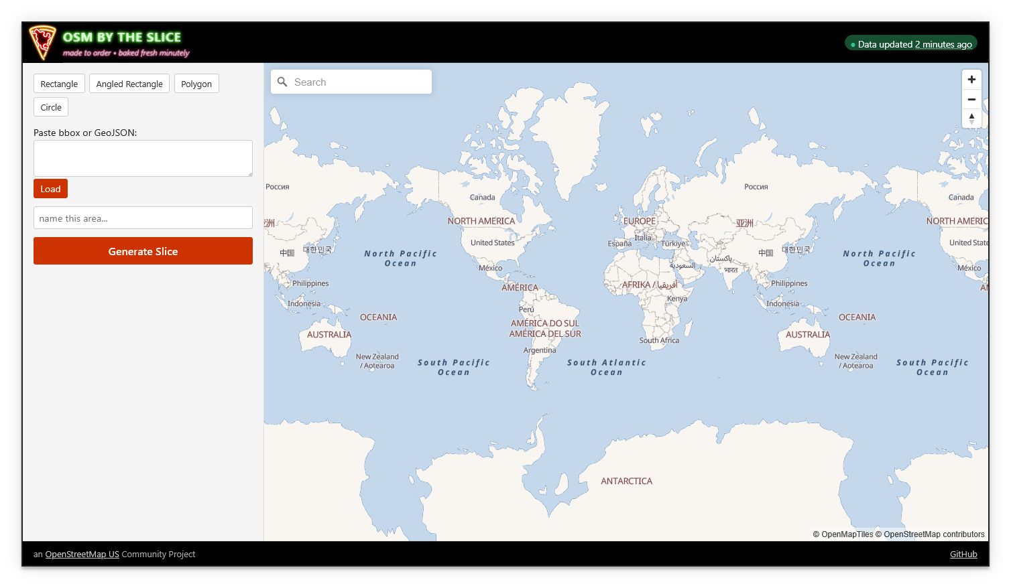Zoom in with the plus icon
1011x588 pixels.
(971, 79)
